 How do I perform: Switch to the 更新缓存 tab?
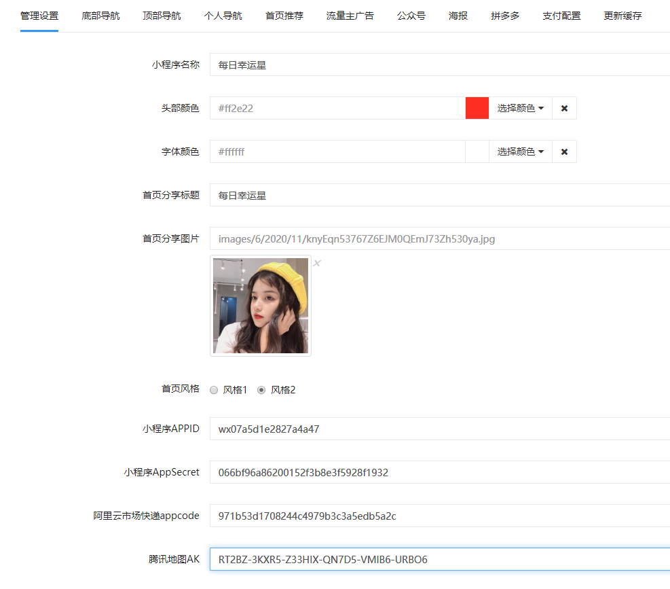click(622, 16)
